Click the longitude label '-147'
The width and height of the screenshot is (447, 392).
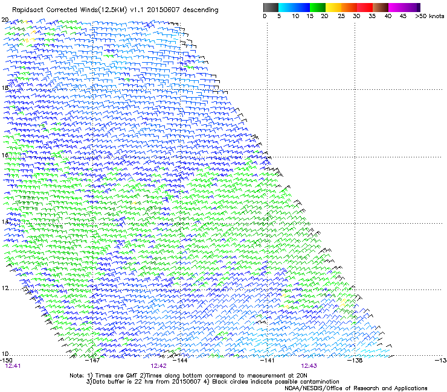[x=92, y=361]
